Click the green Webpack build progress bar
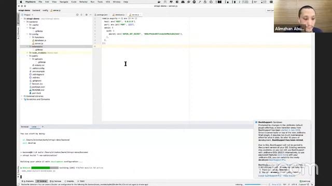Image resolution: width=332 pixels, height=186 pixels. [x=45, y=168]
